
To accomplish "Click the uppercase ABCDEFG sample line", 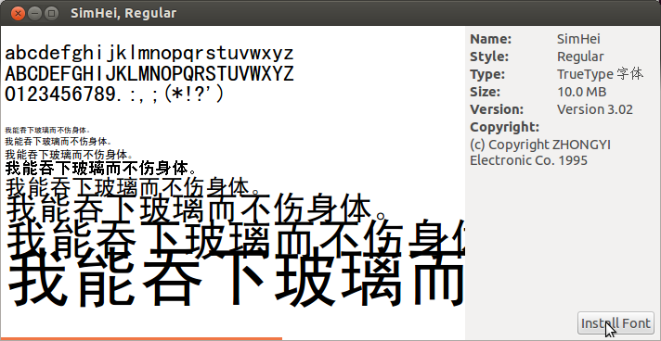I will pyautogui.click(x=149, y=74).
